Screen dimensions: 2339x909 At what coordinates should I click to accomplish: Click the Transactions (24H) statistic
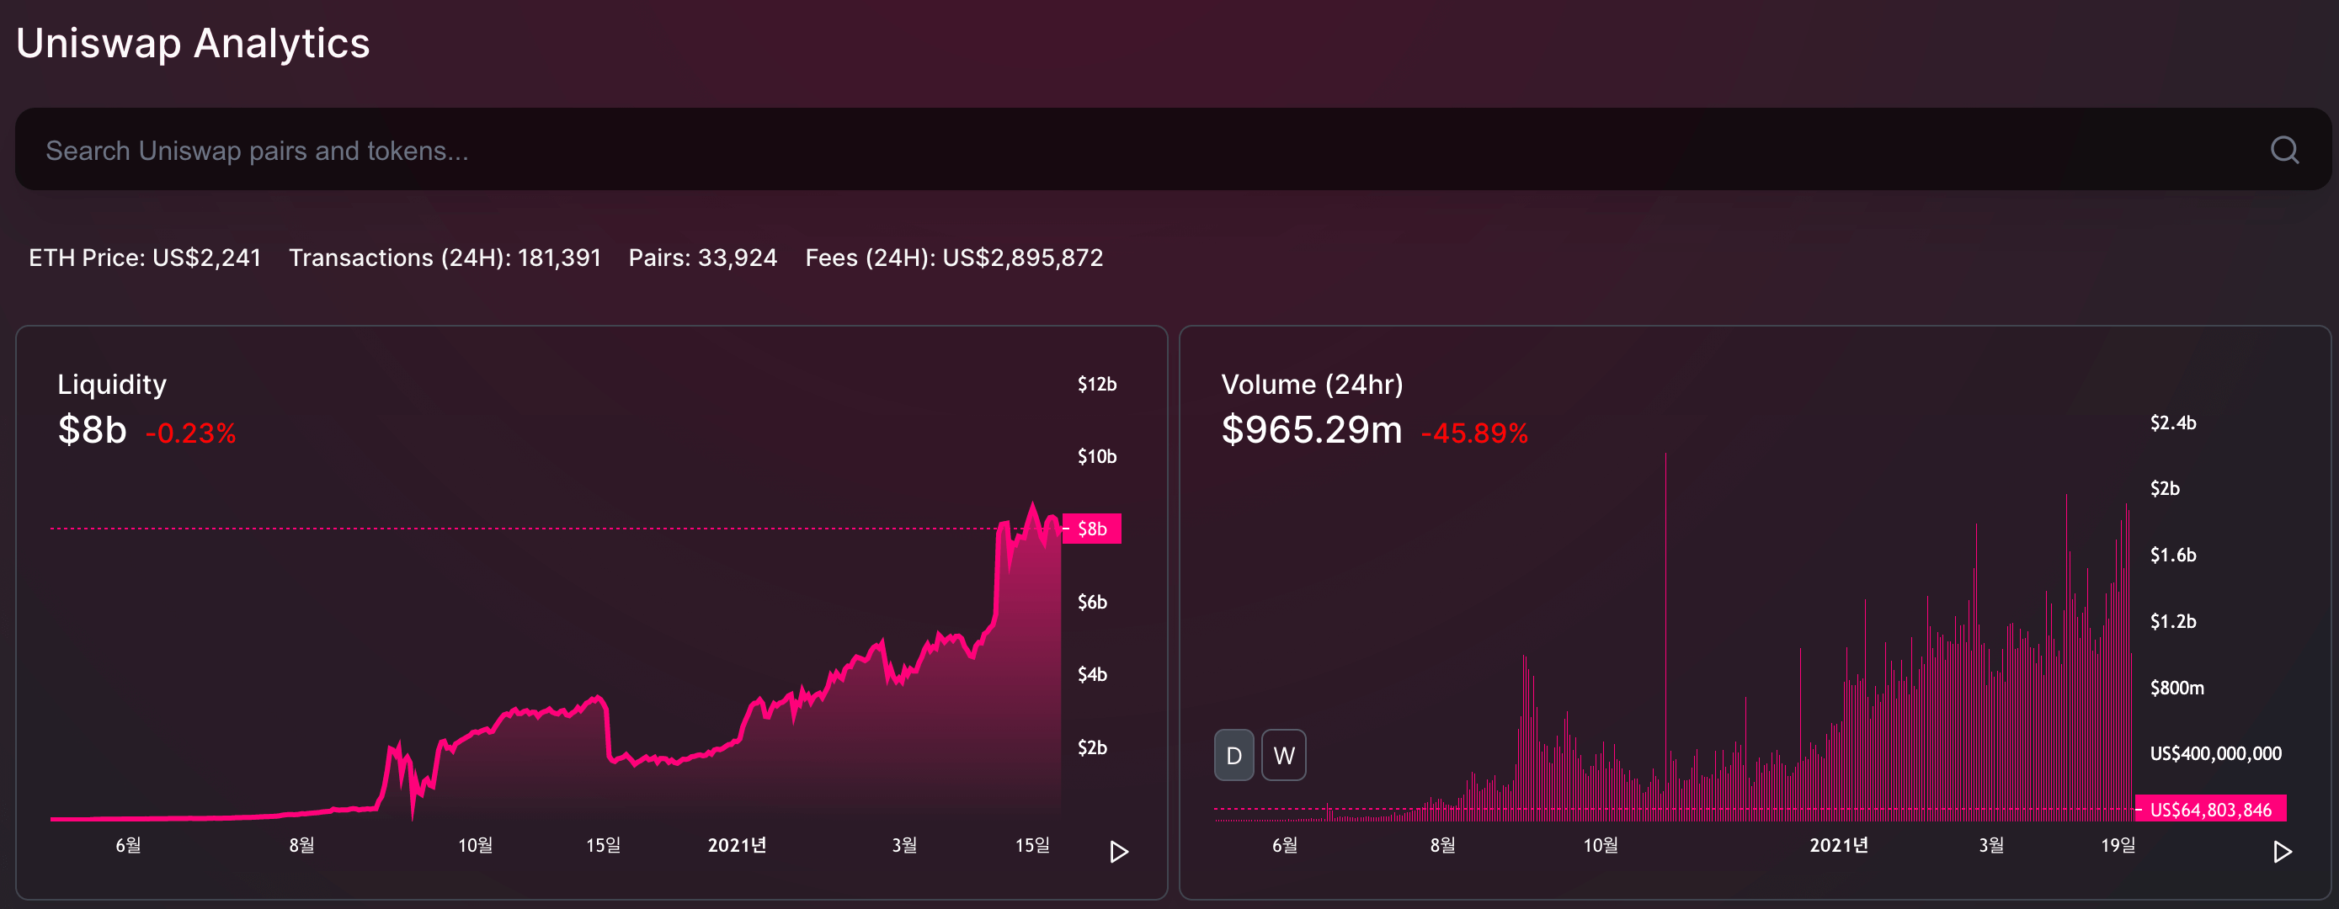[x=445, y=258]
